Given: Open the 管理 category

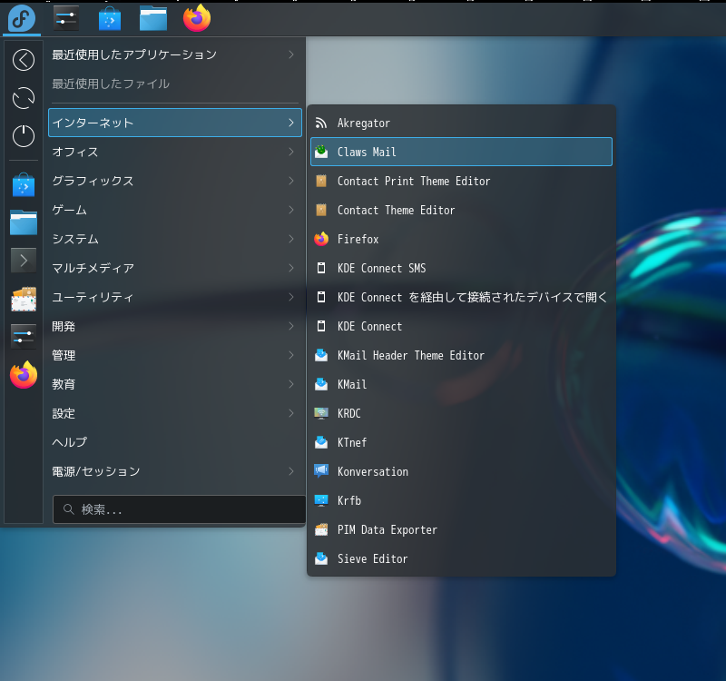Looking at the screenshot, I should [175, 355].
